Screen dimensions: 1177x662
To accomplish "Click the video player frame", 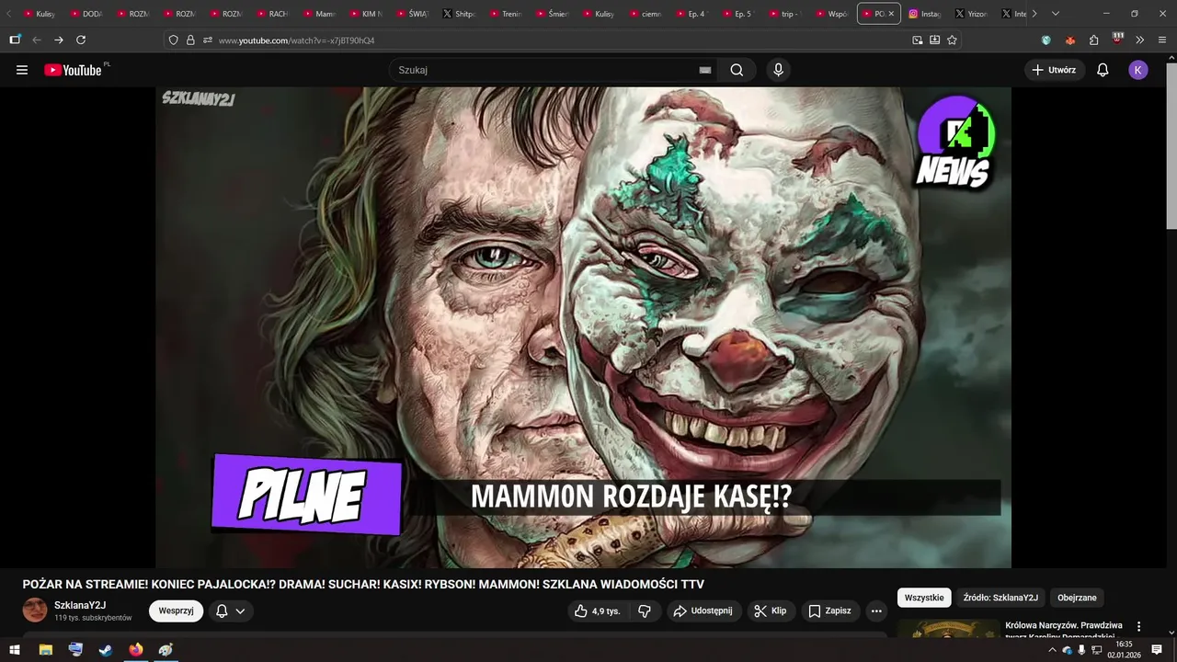I will tap(583, 327).
